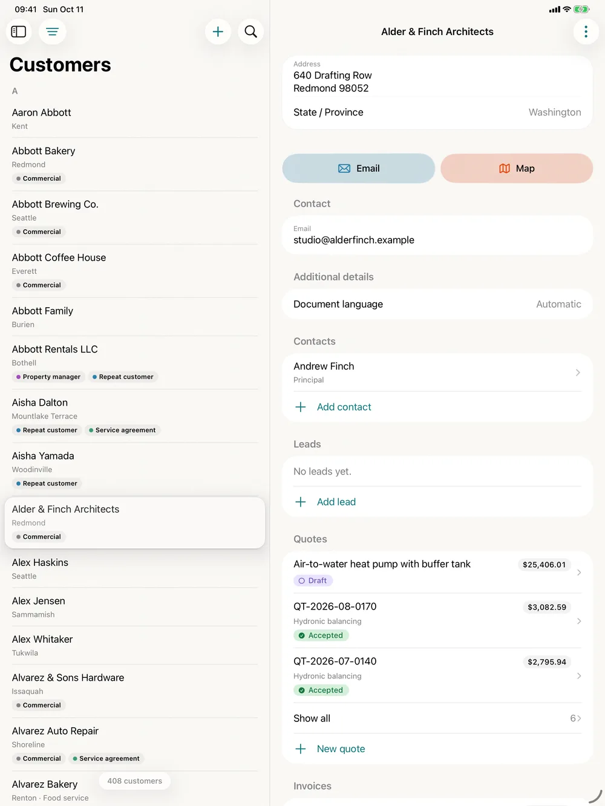The height and width of the screenshot is (806, 605).
Task: Select Abbott Family customer
Action: click(x=135, y=317)
